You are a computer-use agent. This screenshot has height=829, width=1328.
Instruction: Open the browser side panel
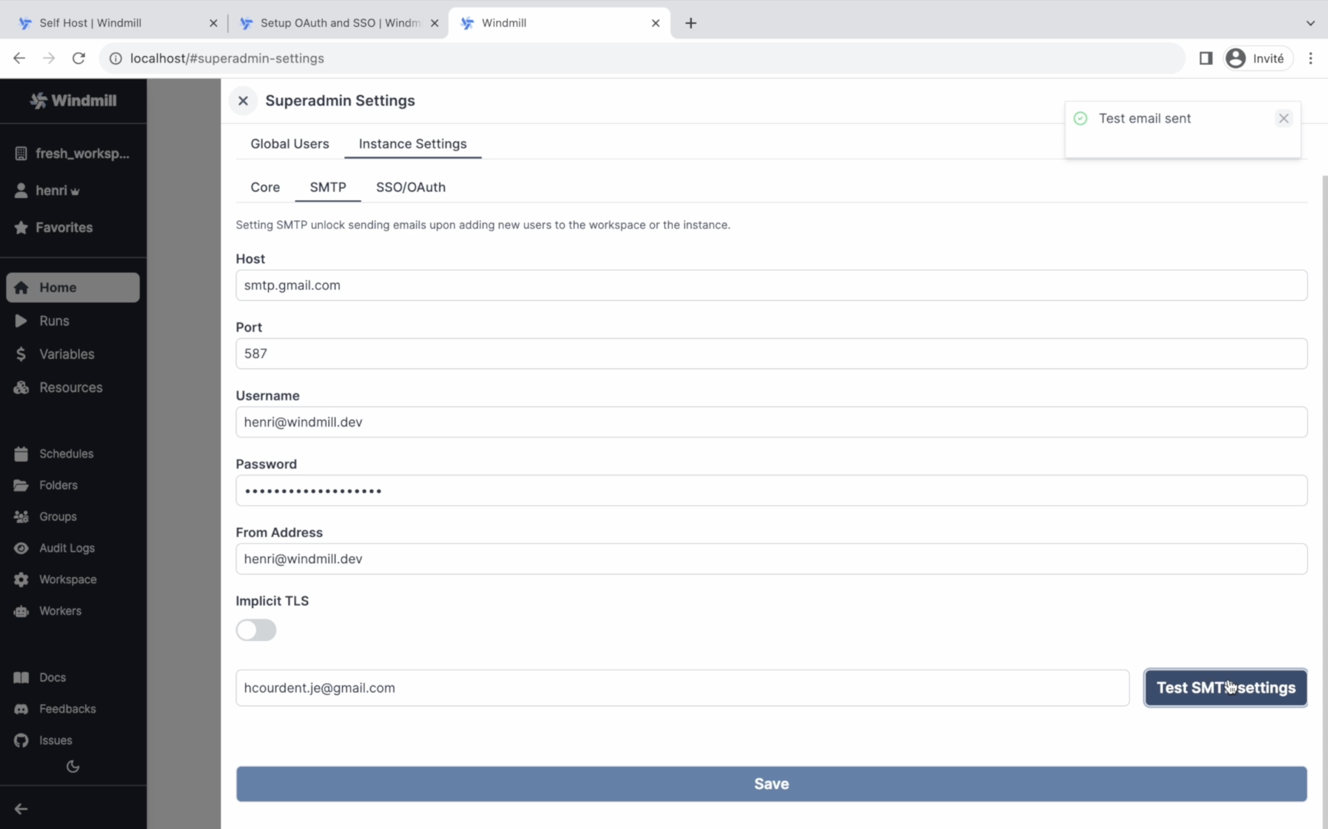(x=1206, y=58)
